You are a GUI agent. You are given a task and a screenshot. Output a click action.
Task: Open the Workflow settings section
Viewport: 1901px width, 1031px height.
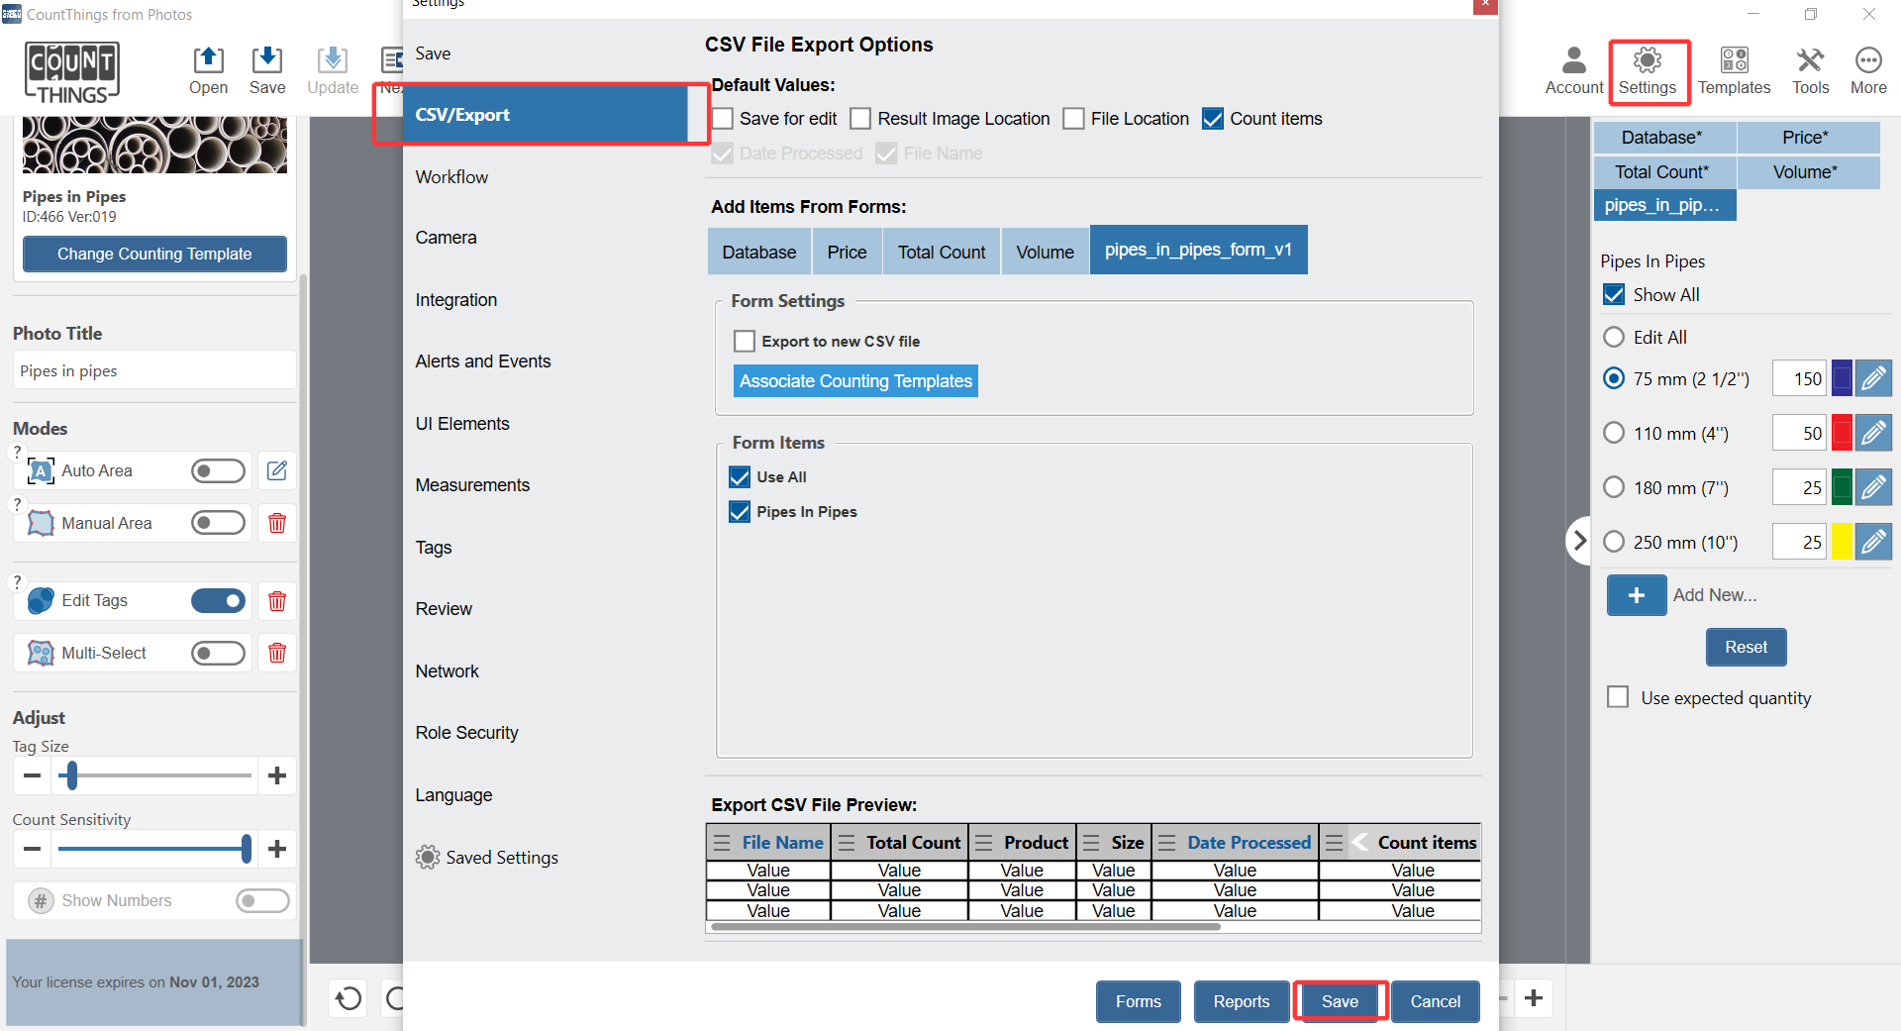(x=451, y=177)
